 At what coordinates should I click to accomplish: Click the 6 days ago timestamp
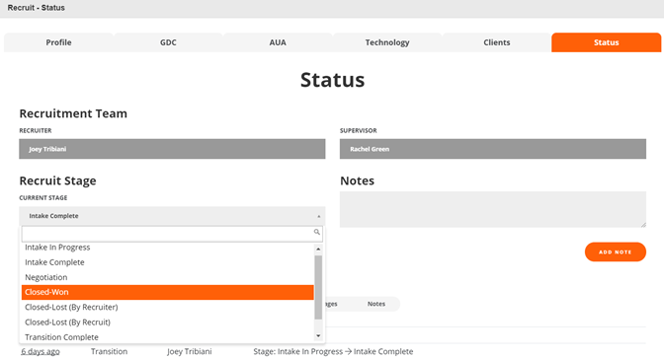[x=41, y=351]
